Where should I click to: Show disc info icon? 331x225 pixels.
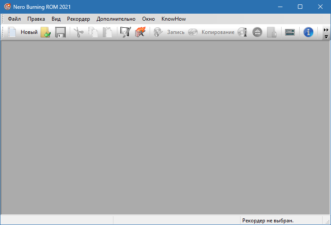coord(242,32)
